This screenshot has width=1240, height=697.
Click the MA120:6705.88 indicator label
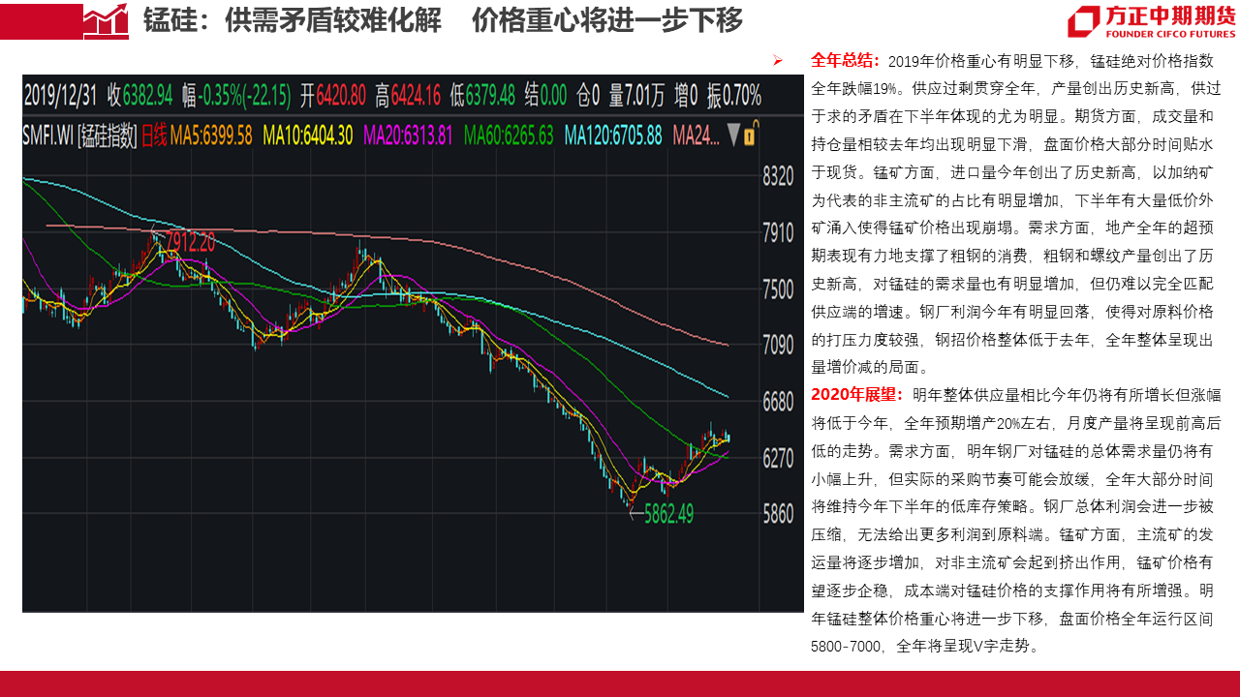[x=614, y=135]
